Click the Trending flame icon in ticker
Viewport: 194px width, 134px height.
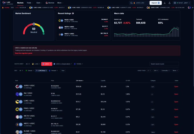3,7
